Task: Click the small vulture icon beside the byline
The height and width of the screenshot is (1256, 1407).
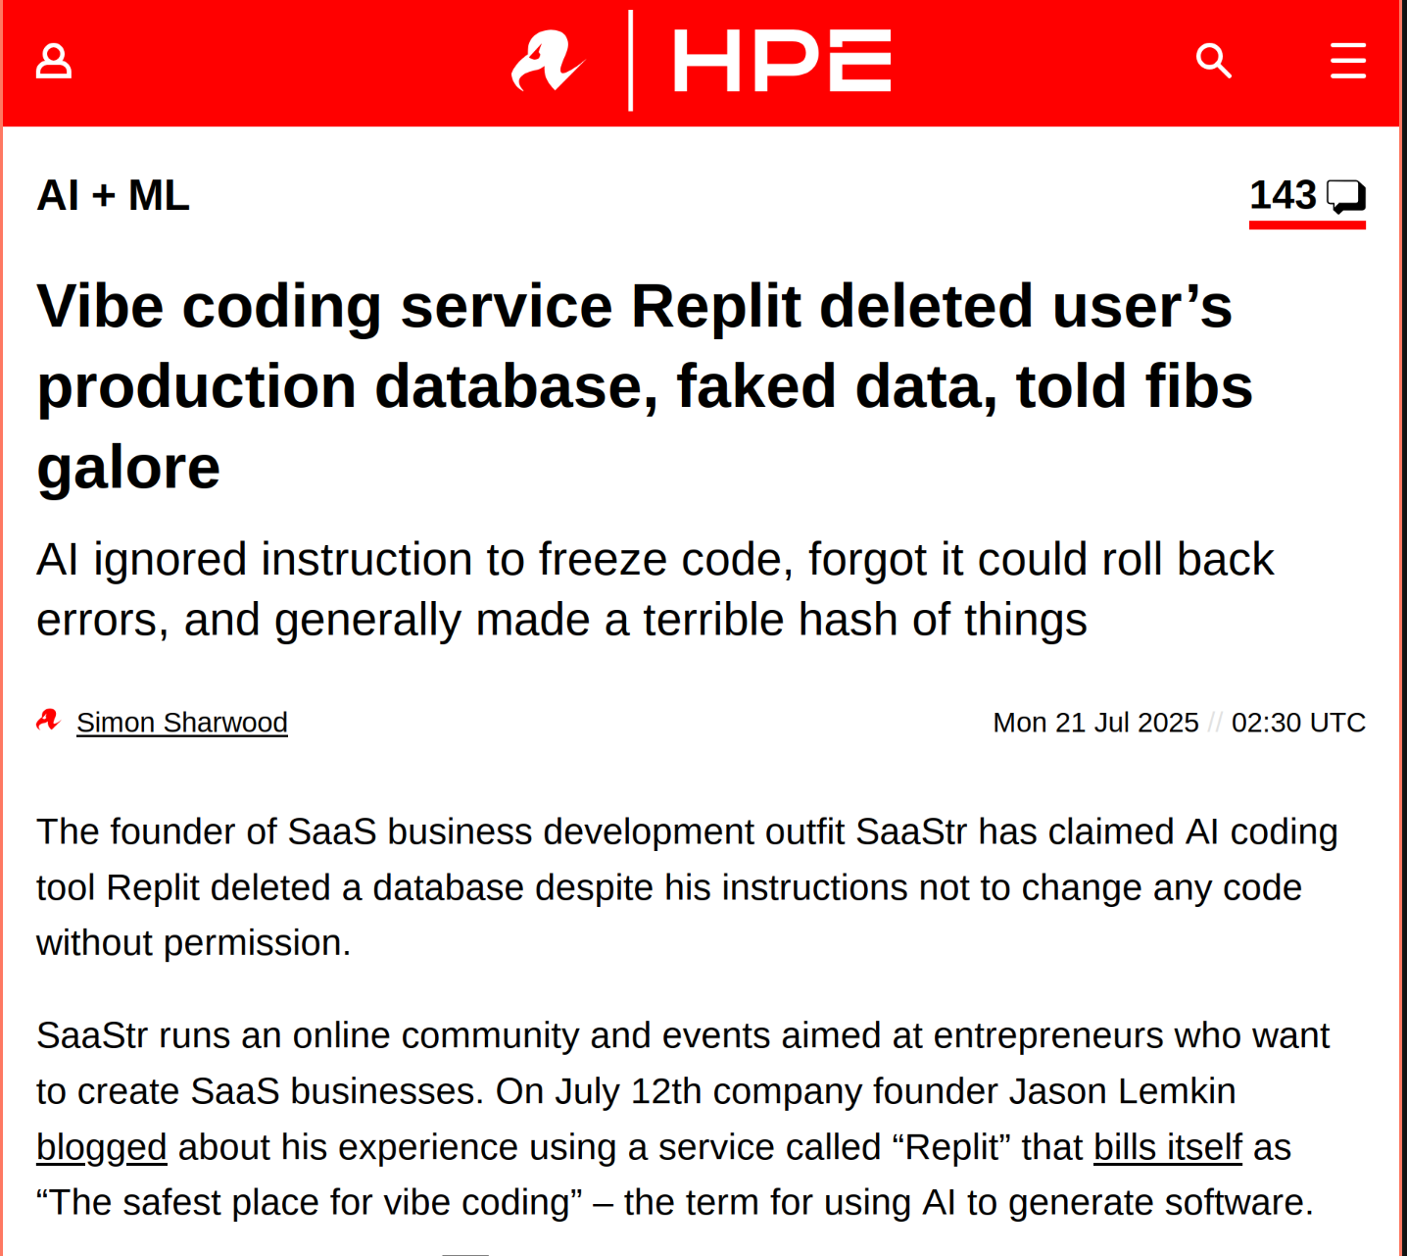Action: (x=48, y=722)
